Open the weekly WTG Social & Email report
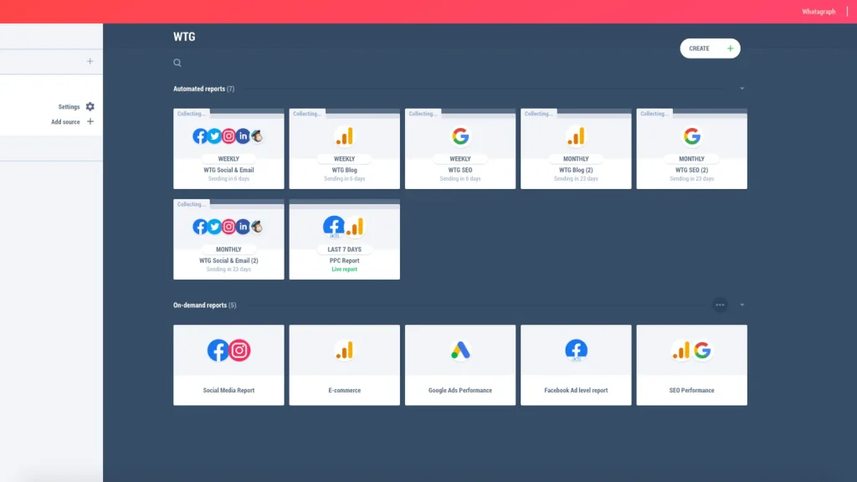Viewport: 857px width, 482px height. pyautogui.click(x=228, y=149)
